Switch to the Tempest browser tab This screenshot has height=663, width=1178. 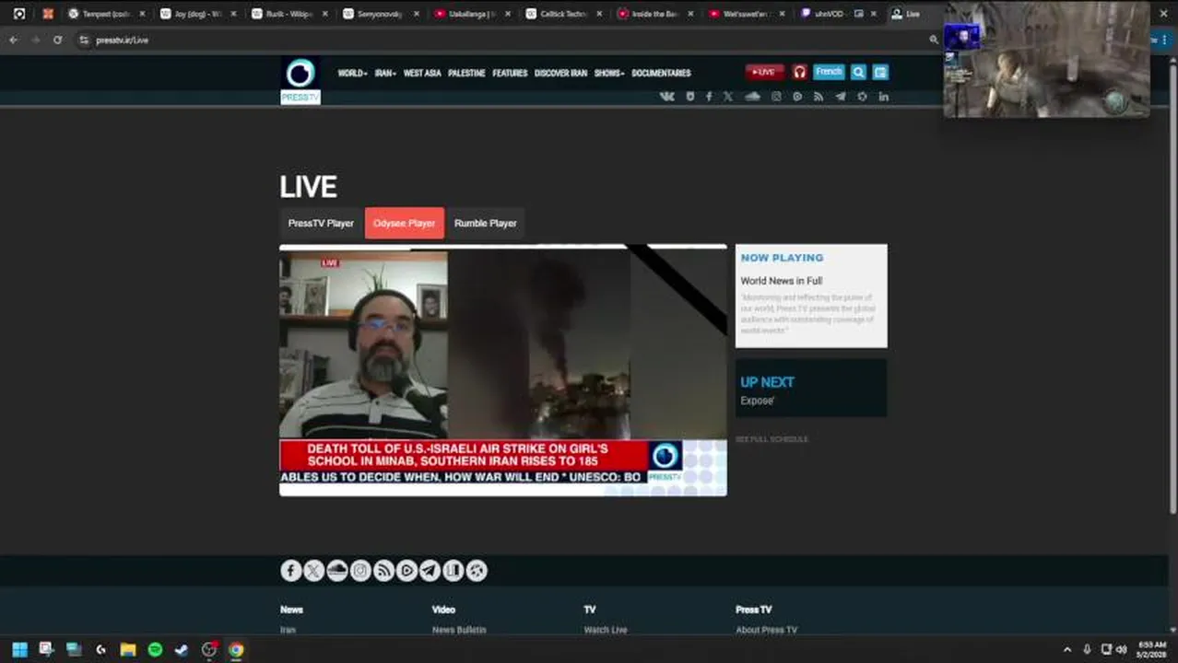pyautogui.click(x=106, y=14)
